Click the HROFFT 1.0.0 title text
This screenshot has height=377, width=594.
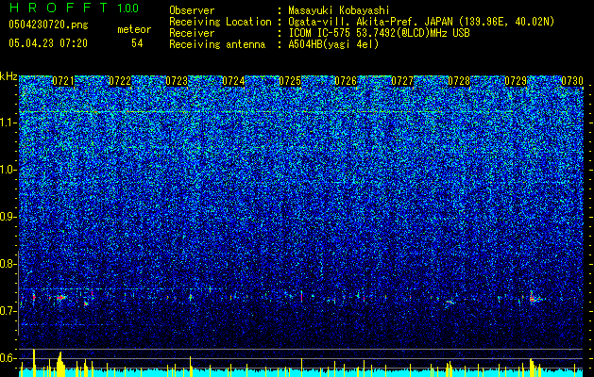coord(74,8)
